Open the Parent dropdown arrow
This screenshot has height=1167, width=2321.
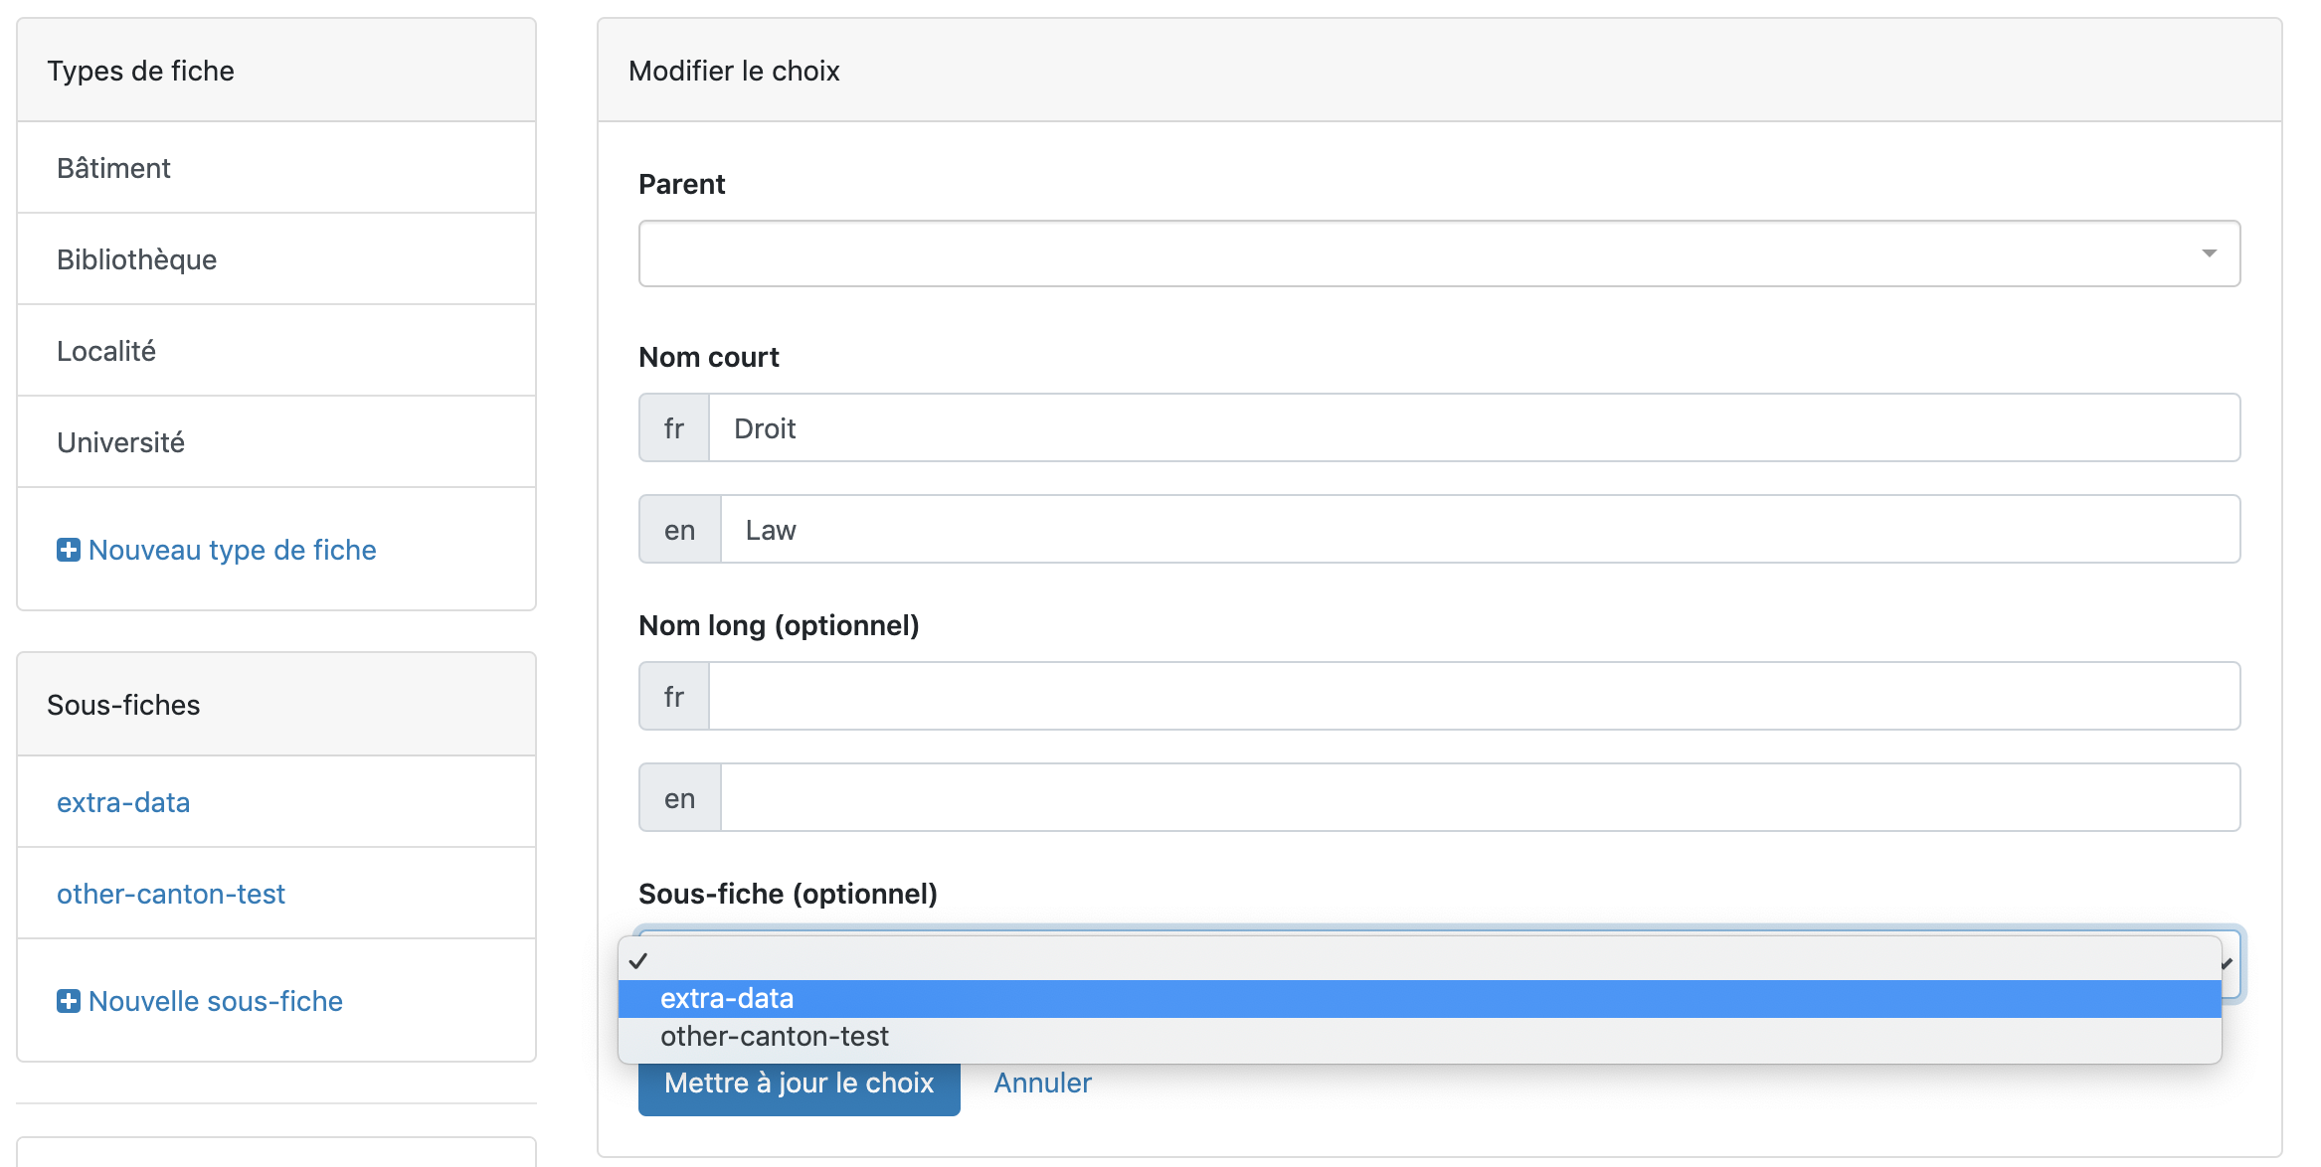click(x=2209, y=253)
